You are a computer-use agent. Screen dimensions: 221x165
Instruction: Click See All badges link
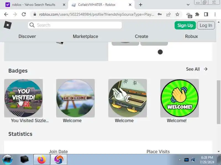(x=193, y=69)
